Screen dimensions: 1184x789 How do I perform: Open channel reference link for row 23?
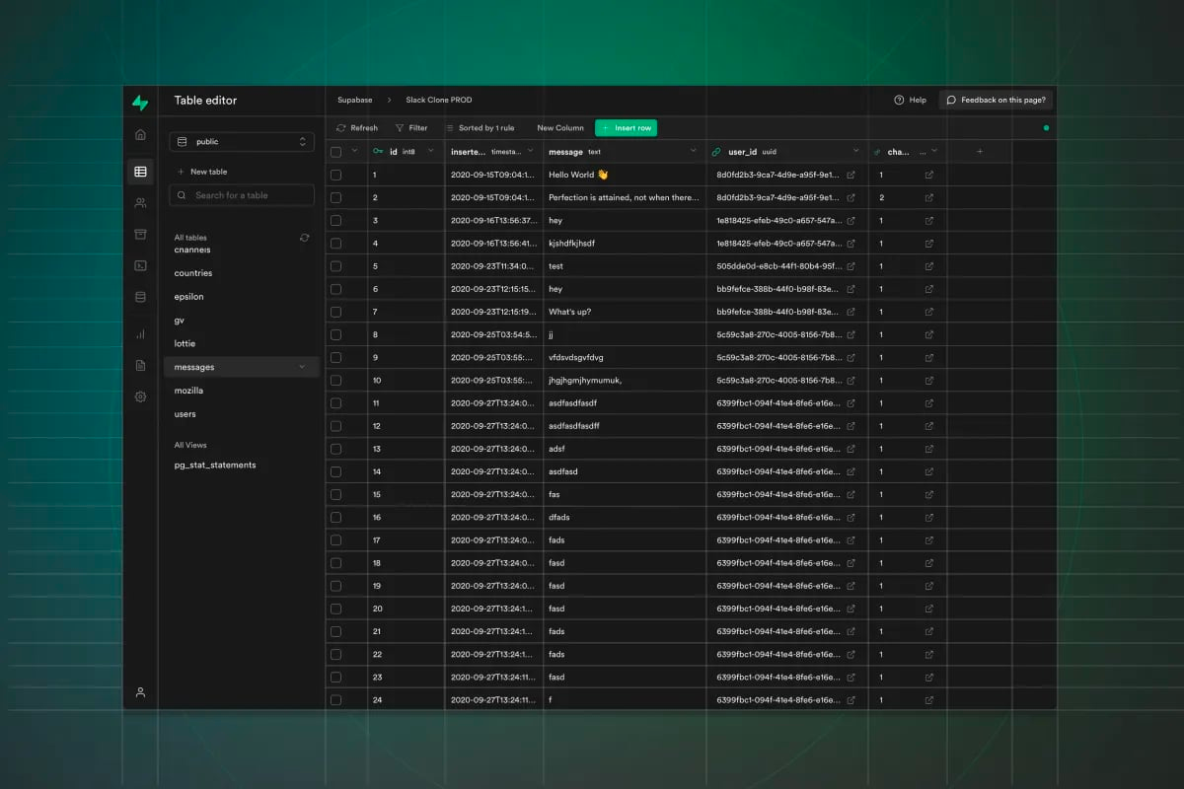(929, 678)
